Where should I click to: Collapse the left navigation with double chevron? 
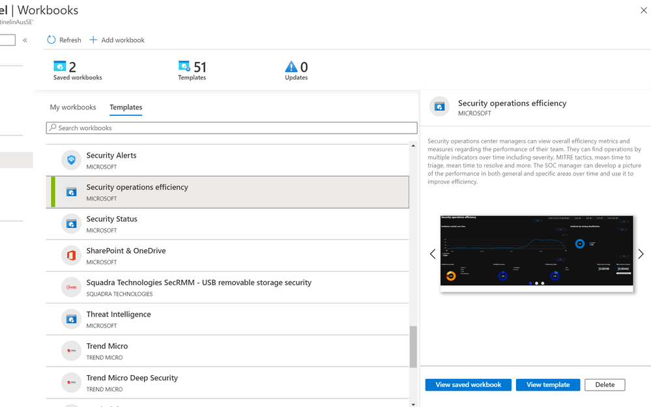25,40
